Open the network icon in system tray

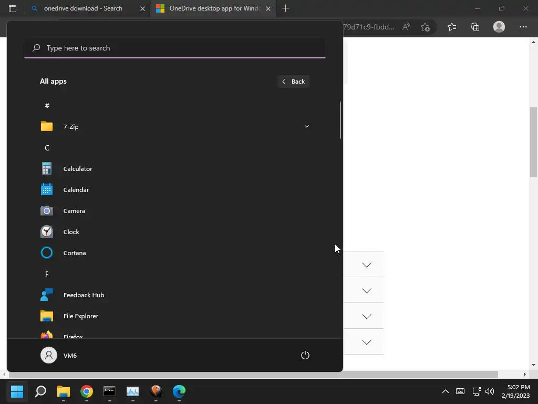tap(477, 391)
